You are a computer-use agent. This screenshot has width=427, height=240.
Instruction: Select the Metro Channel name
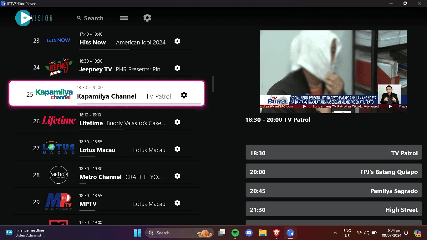click(x=100, y=177)
